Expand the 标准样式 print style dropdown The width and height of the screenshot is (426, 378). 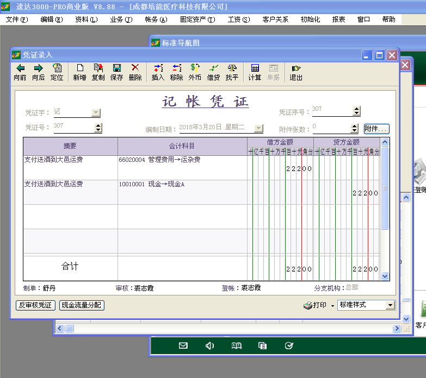point(390,305)
